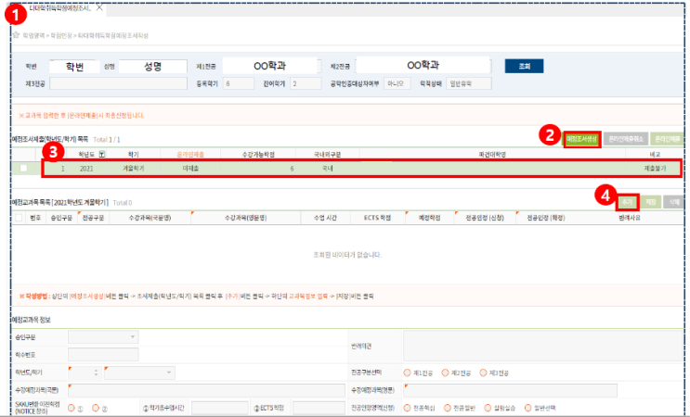Click the 반려의견 text area
This screenshot has height=417, width=690.
point(543,346)
